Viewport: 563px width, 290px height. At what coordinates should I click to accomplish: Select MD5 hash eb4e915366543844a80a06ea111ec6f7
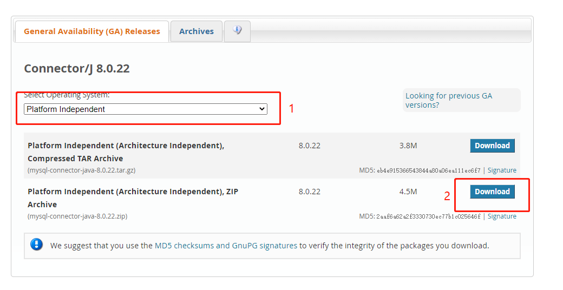(428, 170)
